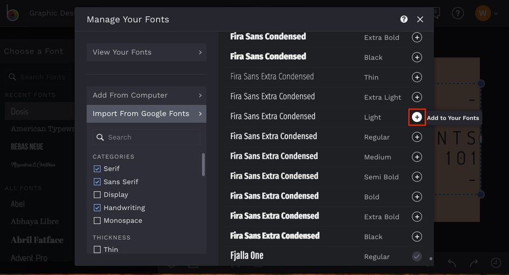
Task: Click the Fjalla One added checkmark
Action: [x=417, y=257]
